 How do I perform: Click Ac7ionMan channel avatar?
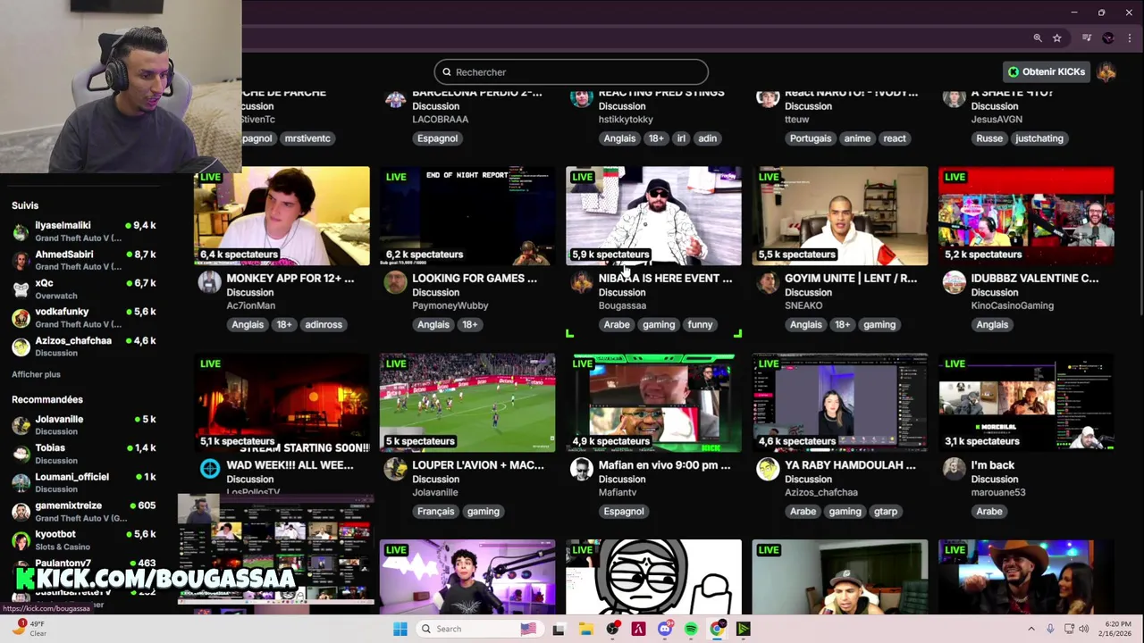[x=209, y=283]
